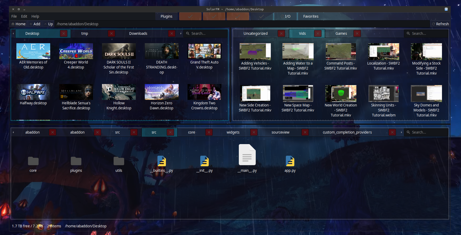Switch to the Games tab
Viewport: 461px width, 235px height.
click(x=341, y=33)
